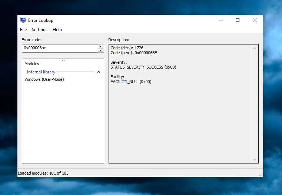Decrement error code with down spinner arrow
The width and height of the screenshot is (282, 195).
101,50
